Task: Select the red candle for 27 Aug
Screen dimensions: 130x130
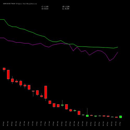Action: coord(79,113)
